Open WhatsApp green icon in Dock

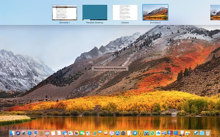click(x=152, y=133)
